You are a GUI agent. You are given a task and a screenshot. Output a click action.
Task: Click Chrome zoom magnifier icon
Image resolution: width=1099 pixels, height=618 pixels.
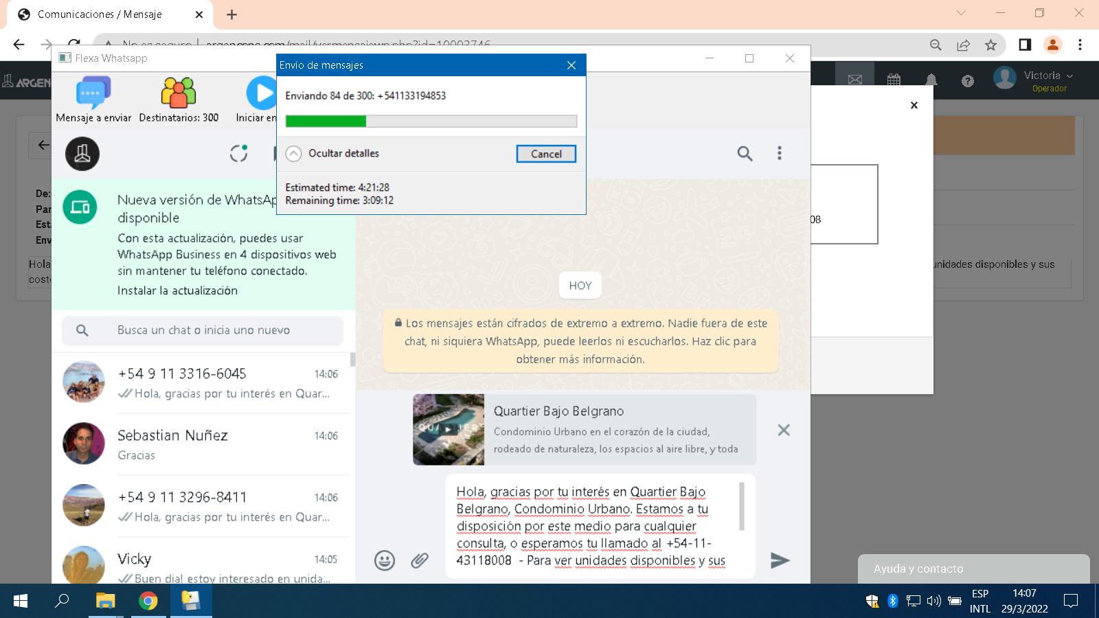tap(936, 45)
